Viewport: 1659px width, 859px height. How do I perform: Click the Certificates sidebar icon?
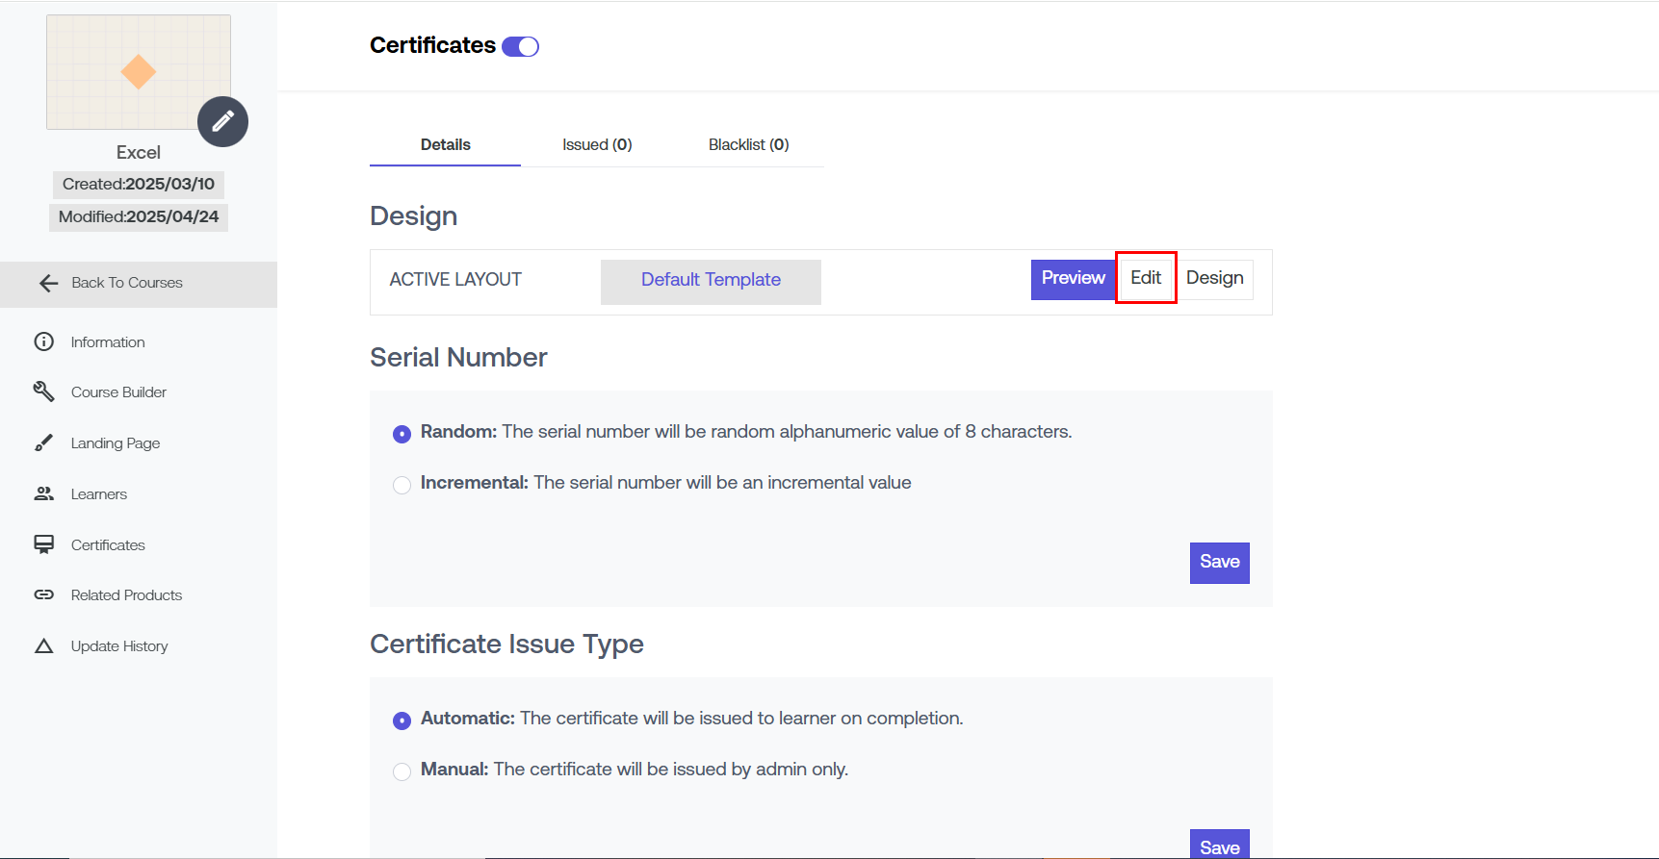44,544
